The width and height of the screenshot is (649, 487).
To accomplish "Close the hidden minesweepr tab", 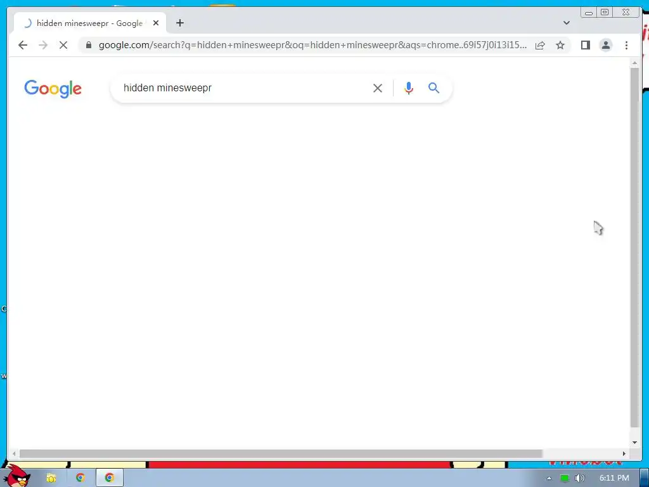I will click(x=156, y=23).
